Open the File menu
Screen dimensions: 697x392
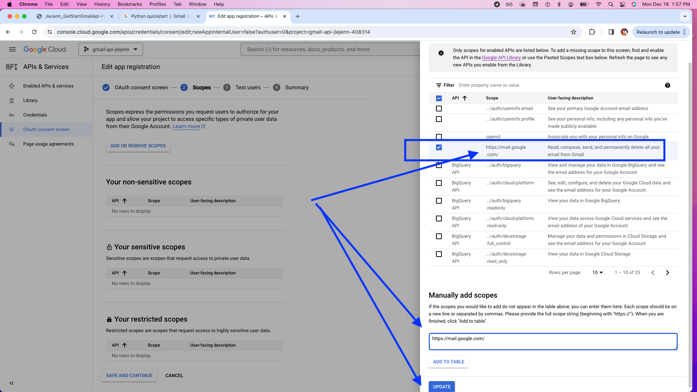[x=49, y=4]
